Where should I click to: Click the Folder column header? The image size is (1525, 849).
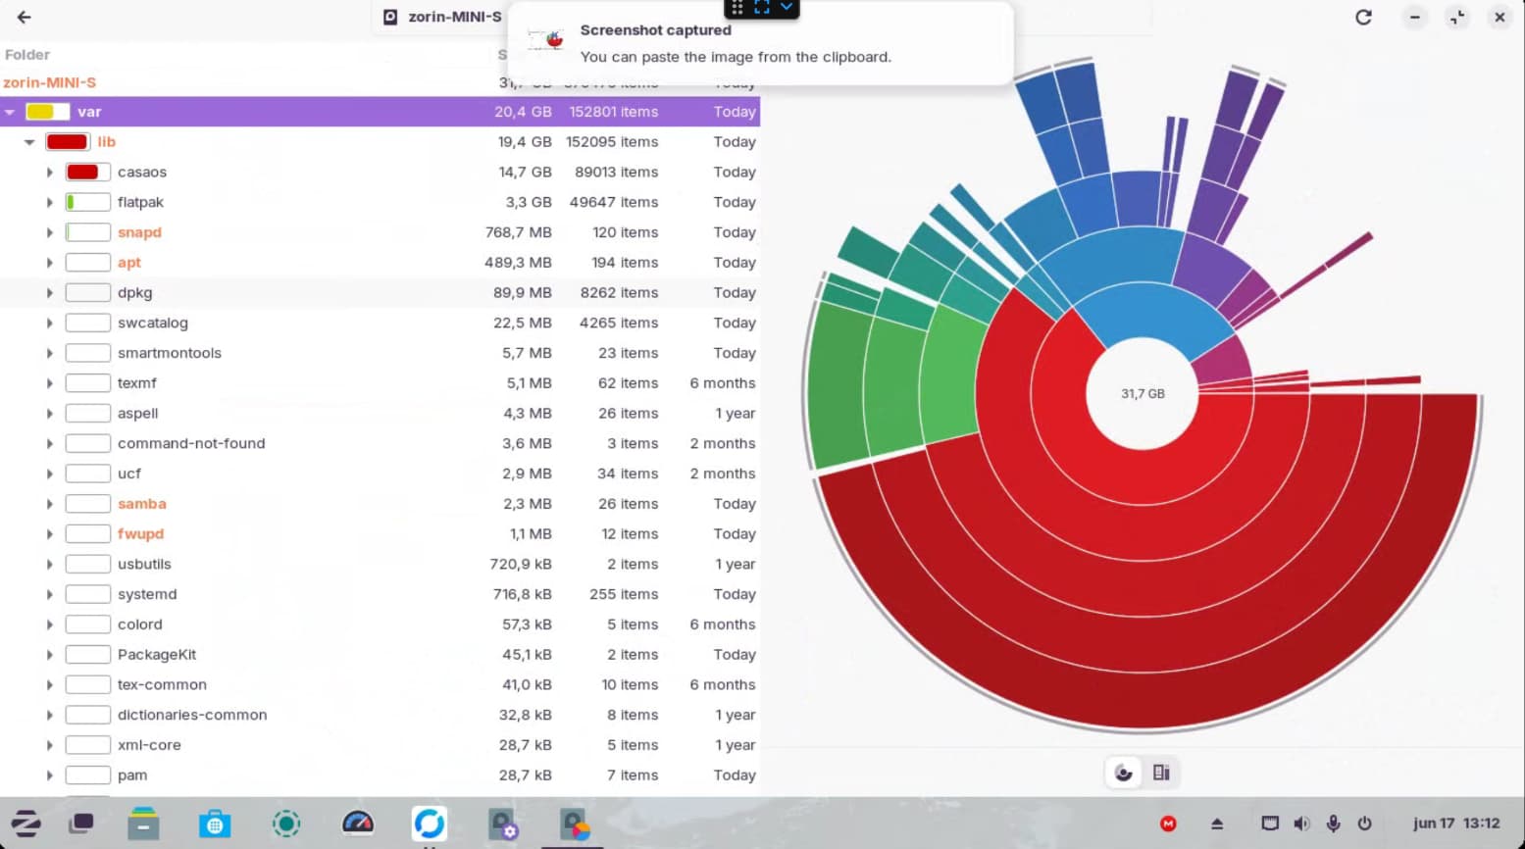[x=27, y=55]
